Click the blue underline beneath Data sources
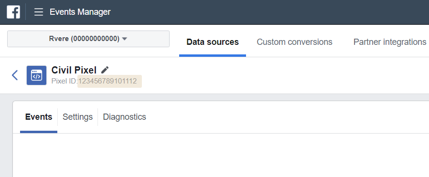429x177 pixels. tap(213, 55)
